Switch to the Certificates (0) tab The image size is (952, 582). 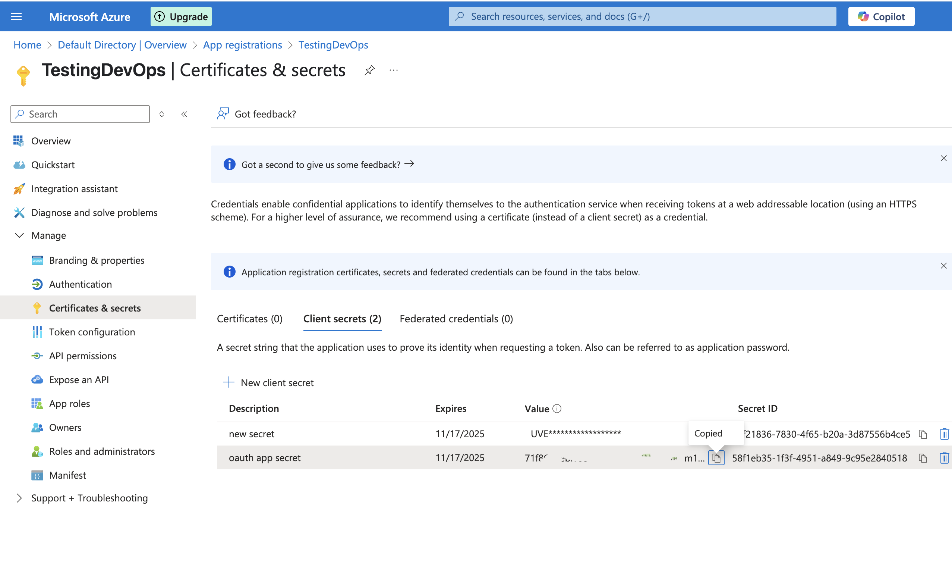point(250,319)
